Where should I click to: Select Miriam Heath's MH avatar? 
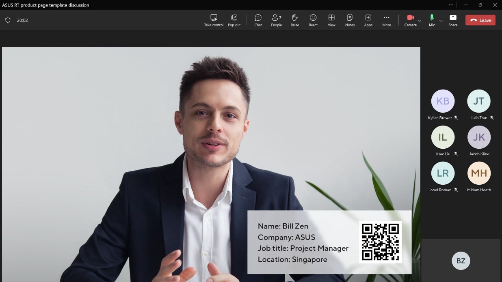(x=479, y=173)
